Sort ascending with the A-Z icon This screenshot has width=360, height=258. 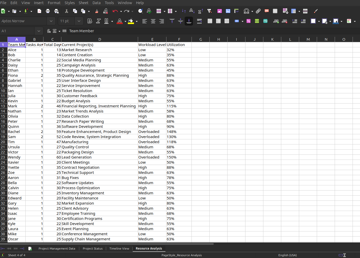tap(192, 11)
